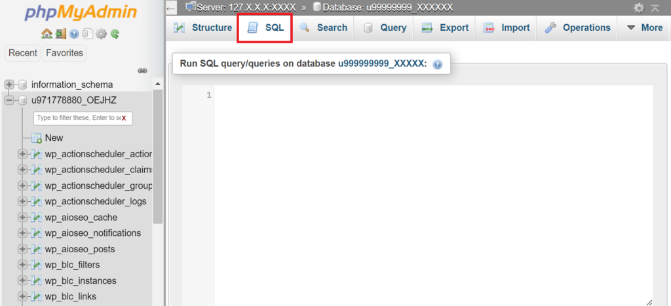Image resolution: width=671 pixels, height=306 pixels.
Task: Switch to the Structure tab
Action: (202, 28)
